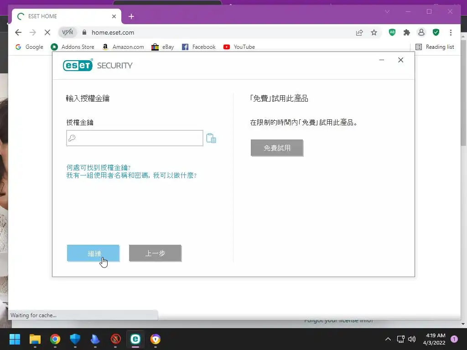This screenshot has width=467, height=350.
Task: Open the Chrome profile avatar
Action: pos(421,32)
